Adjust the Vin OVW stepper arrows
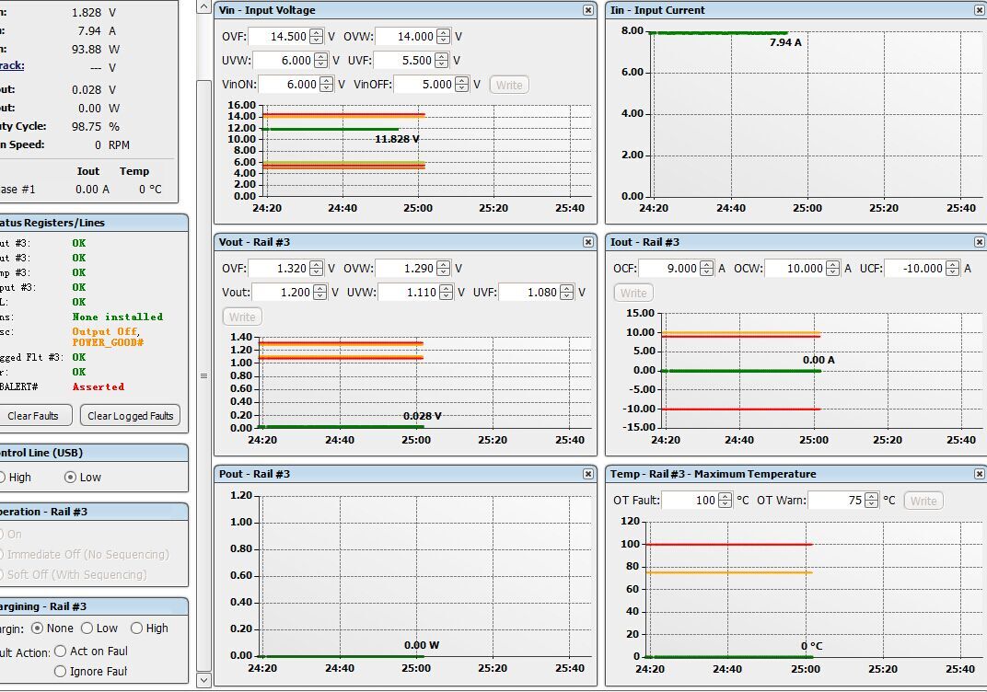Viewport: 987px width, 692px height. click(x=444, y=37)
